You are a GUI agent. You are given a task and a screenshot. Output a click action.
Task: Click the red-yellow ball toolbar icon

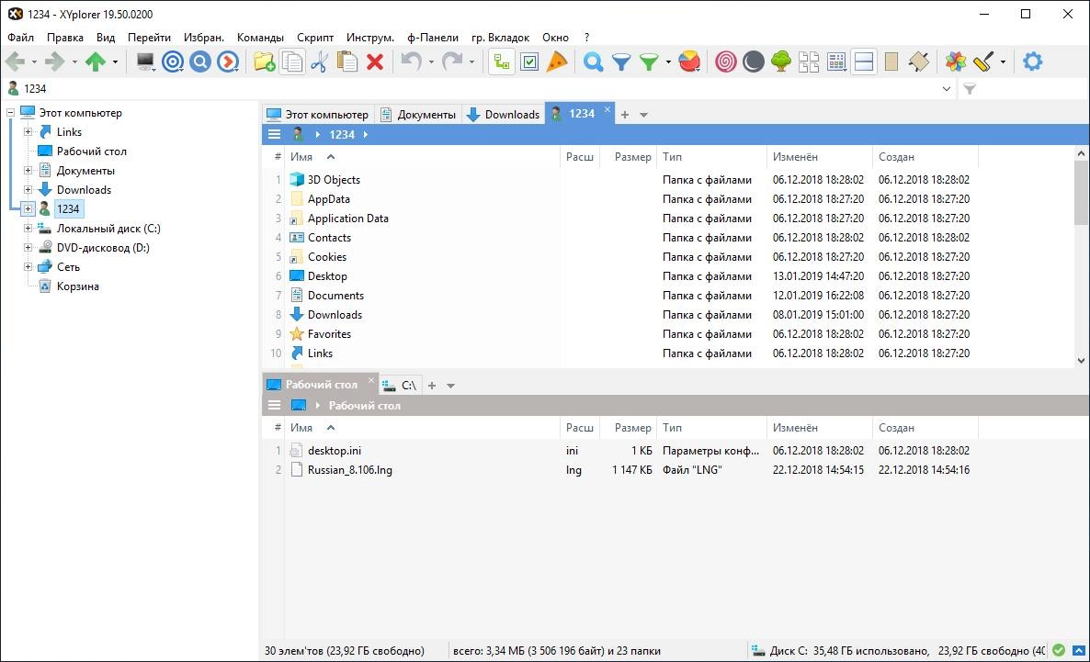tap(689, 62)
